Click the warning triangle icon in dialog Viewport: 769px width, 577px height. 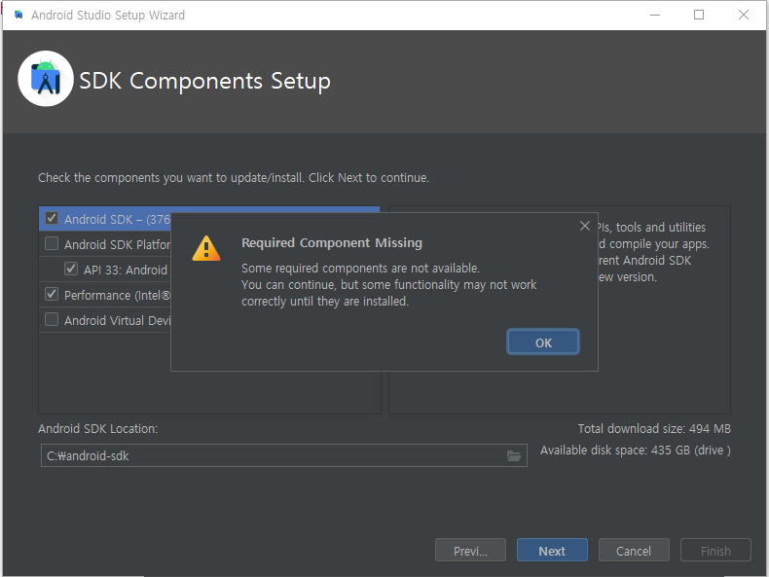coord(206,248)
